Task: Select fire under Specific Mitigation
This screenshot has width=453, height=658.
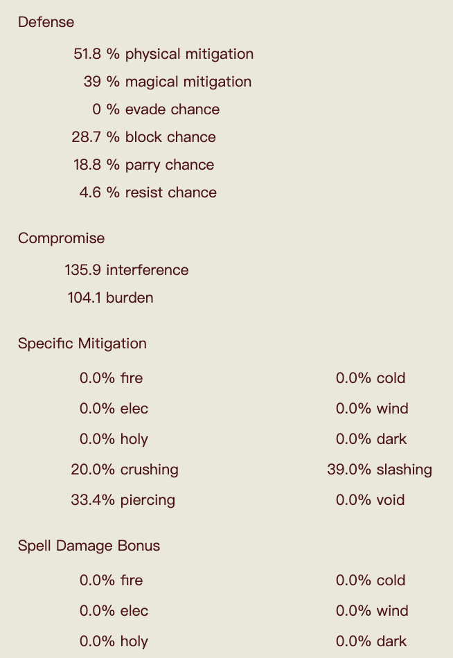Action: coord(112,378)
